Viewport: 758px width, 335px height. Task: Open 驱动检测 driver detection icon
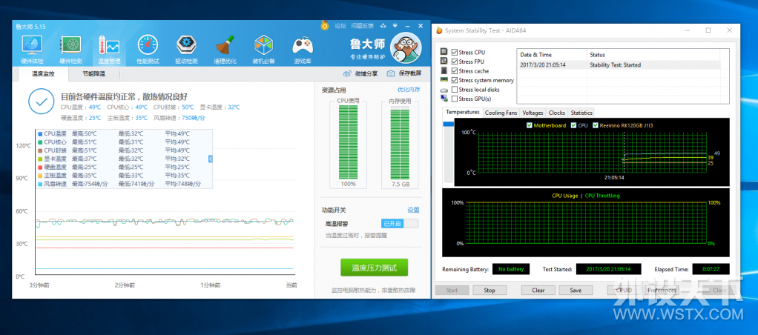click(x=187, y=50)
